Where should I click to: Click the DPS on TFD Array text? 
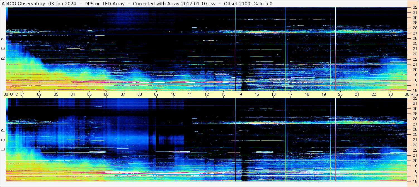[x=105, y=4]
